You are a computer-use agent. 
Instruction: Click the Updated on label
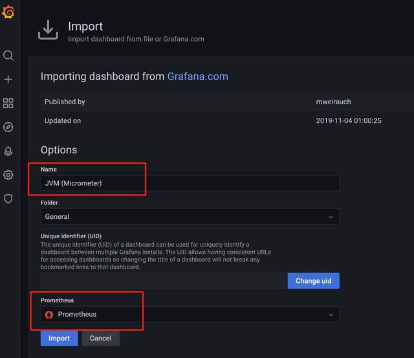[63, 121]
